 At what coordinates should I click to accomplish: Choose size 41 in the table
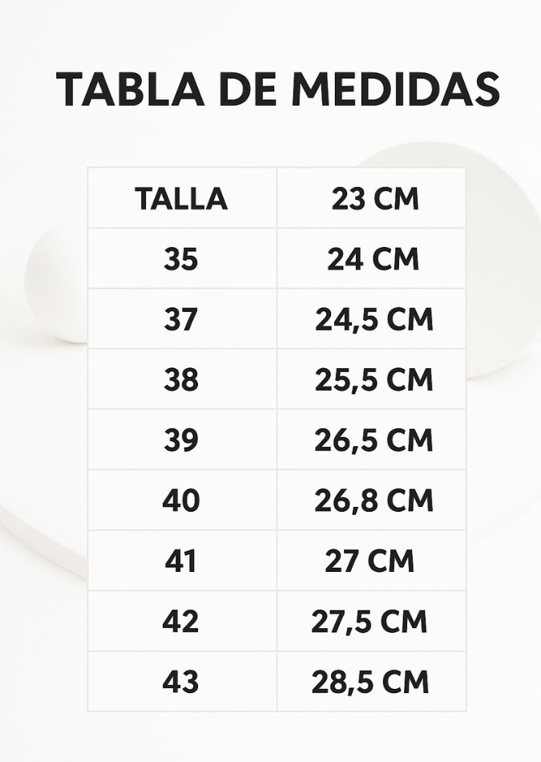(x=181, y=561)
